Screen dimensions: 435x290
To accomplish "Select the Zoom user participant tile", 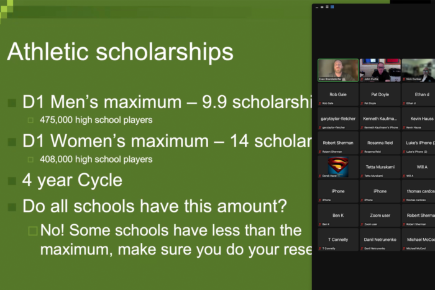I will click(x=380, y=215).
